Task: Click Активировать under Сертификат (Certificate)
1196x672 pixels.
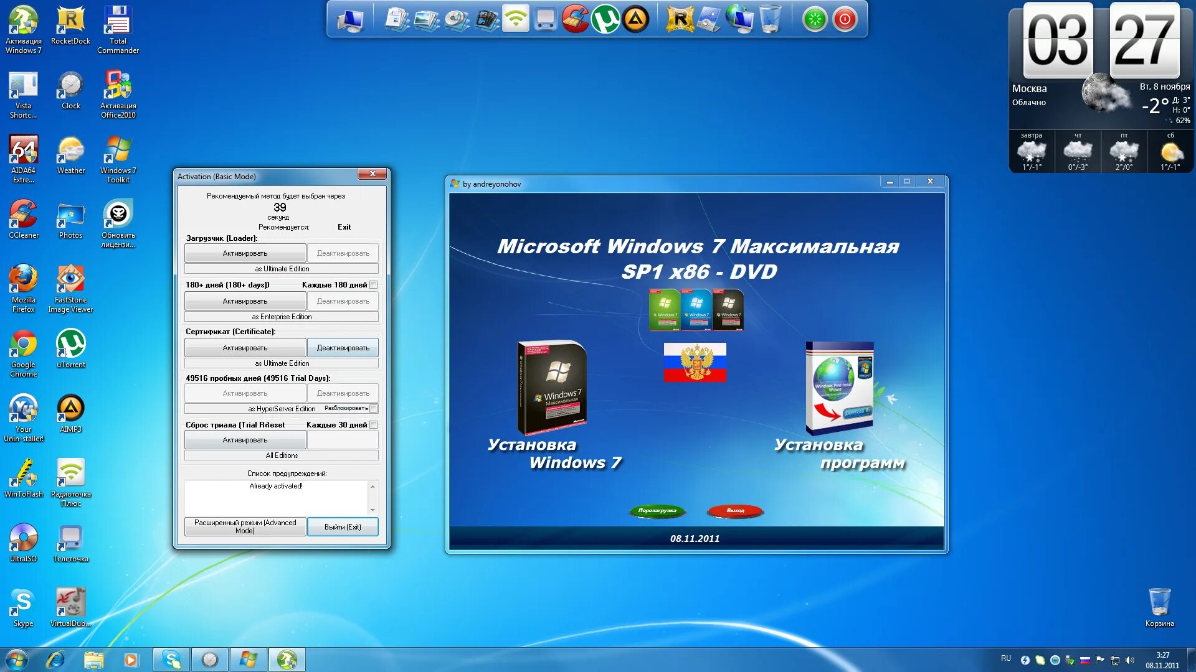Action: (x=245, y=348)
